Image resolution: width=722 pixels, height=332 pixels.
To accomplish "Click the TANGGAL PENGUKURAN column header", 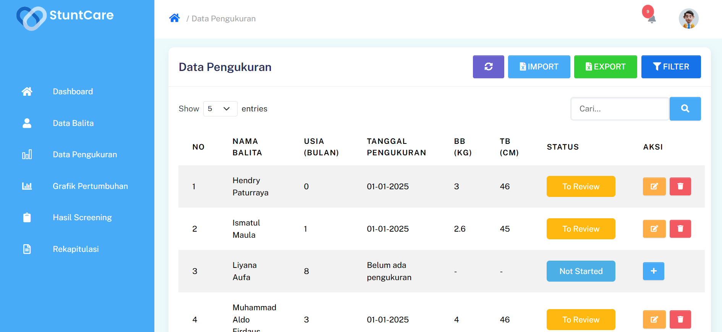I will click(x=397, y=147).
